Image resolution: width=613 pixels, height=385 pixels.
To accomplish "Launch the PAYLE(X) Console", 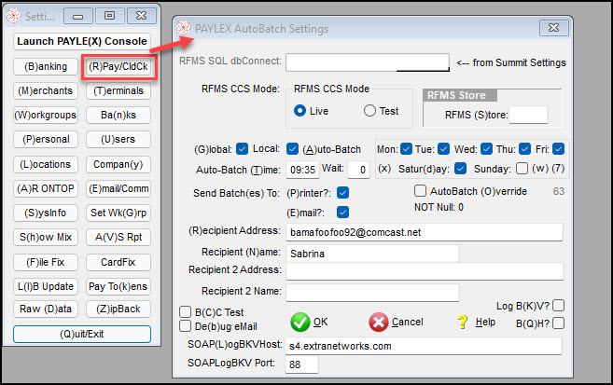I will [82, 41].
